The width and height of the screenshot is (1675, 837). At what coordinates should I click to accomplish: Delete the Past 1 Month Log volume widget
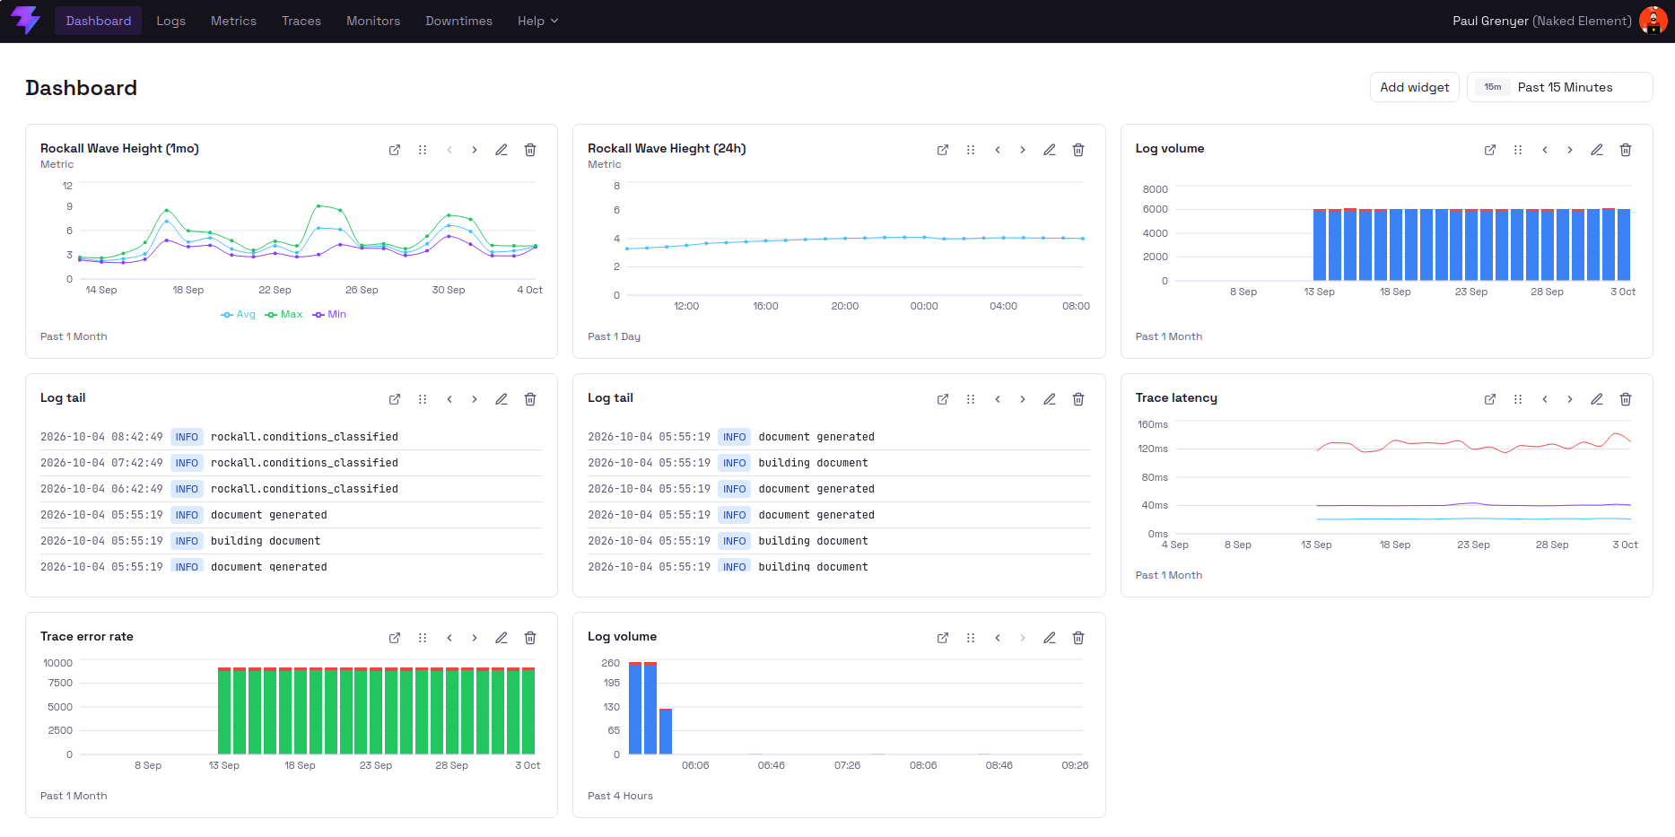coord(1626,150)
